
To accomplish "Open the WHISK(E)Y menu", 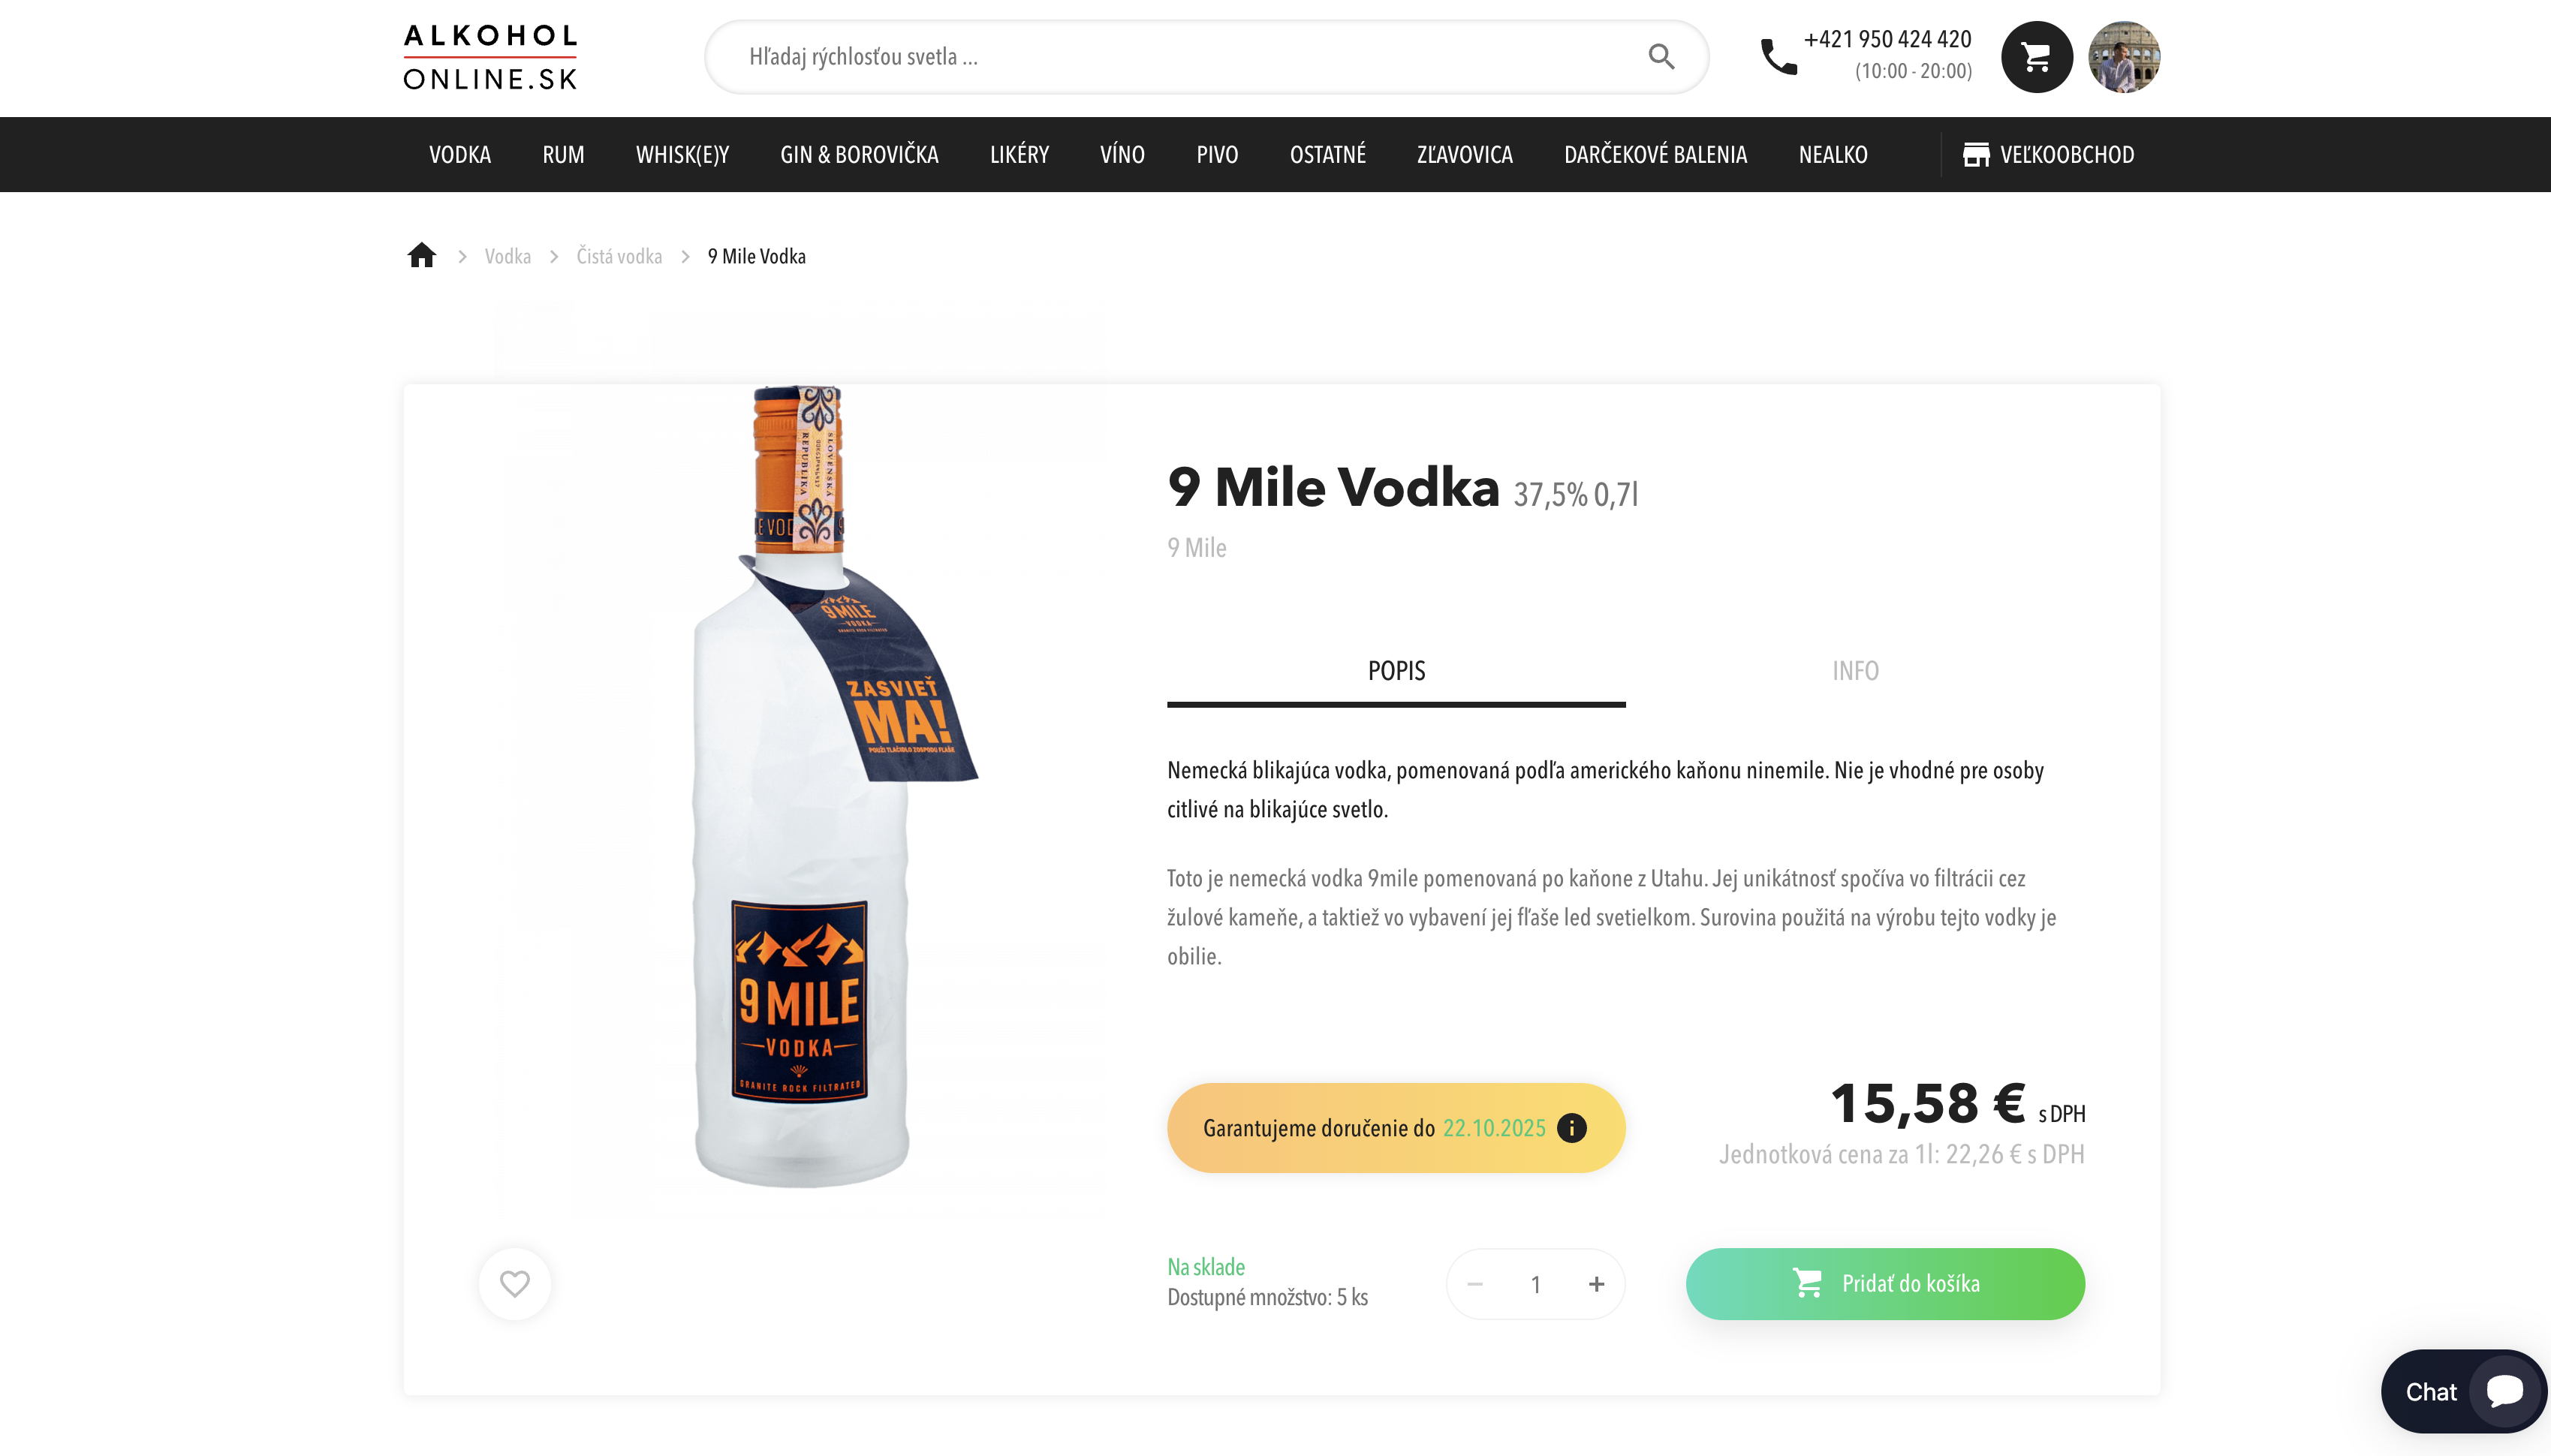I will pyautogui.click(x=681, y=154).
